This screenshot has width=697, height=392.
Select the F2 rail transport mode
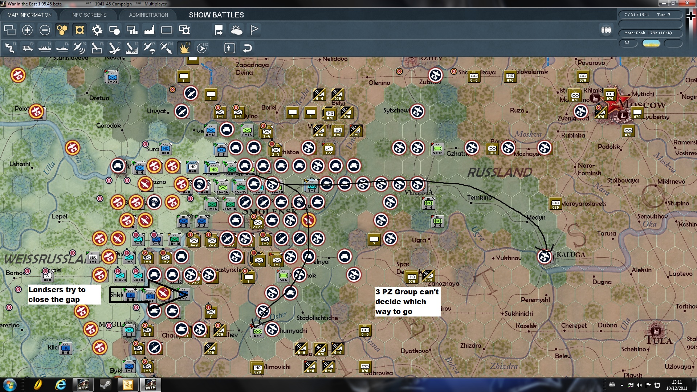[x=27, y=48]
